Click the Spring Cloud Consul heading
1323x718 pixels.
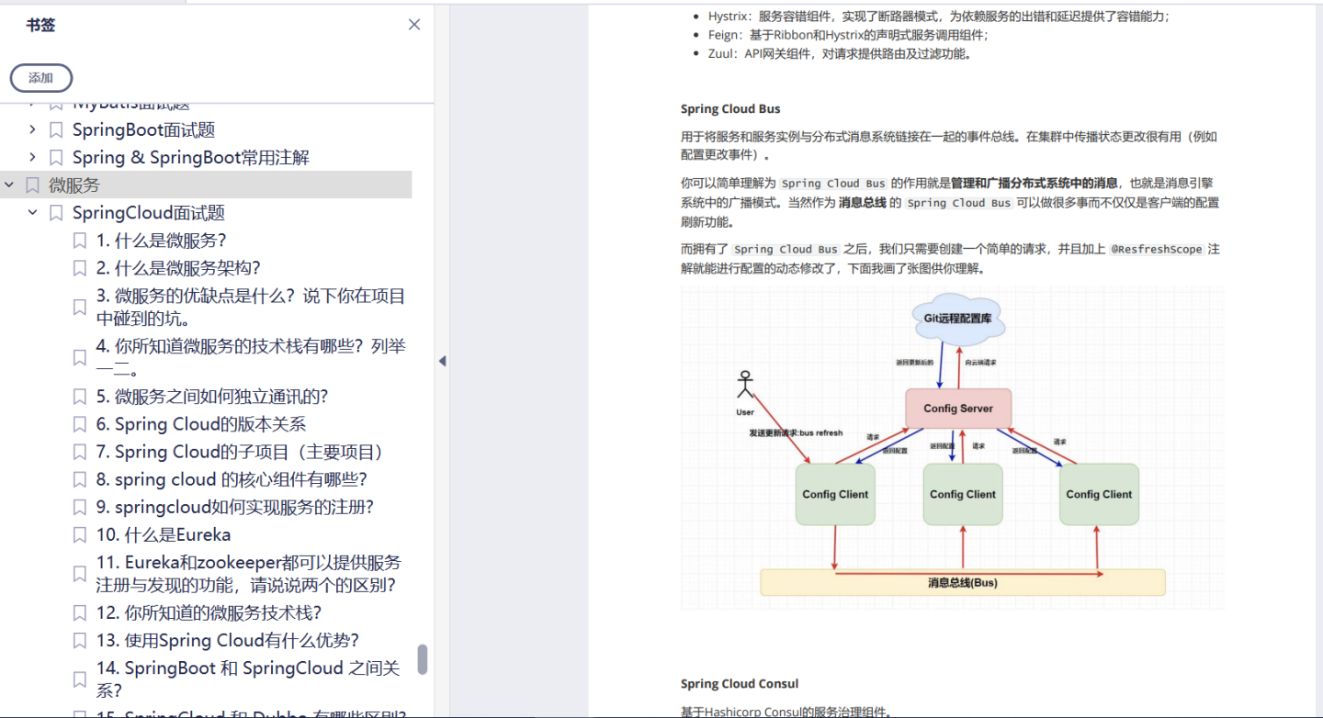(740, 684)
